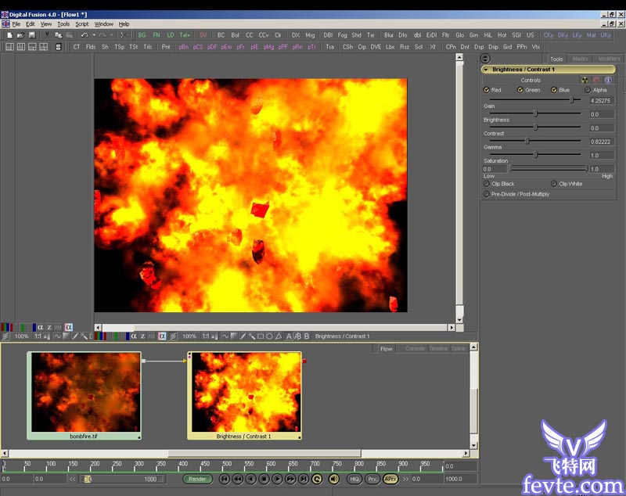Click the Saturation slider handle
The image size is (626, 496).
[535, 154]
